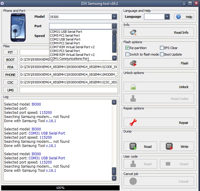Click the Galaxy S3 phone image
Image resolution: width=200 pixels, height=191 pixels.
(18, 27)
